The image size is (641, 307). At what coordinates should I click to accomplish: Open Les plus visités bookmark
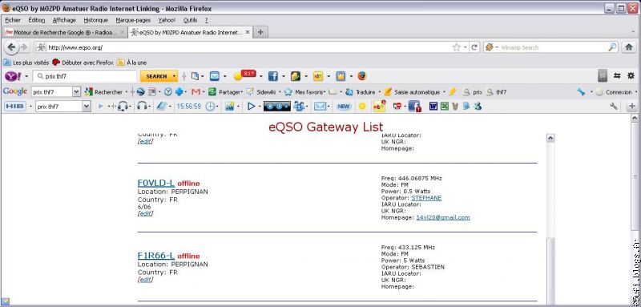coord(26,63)
